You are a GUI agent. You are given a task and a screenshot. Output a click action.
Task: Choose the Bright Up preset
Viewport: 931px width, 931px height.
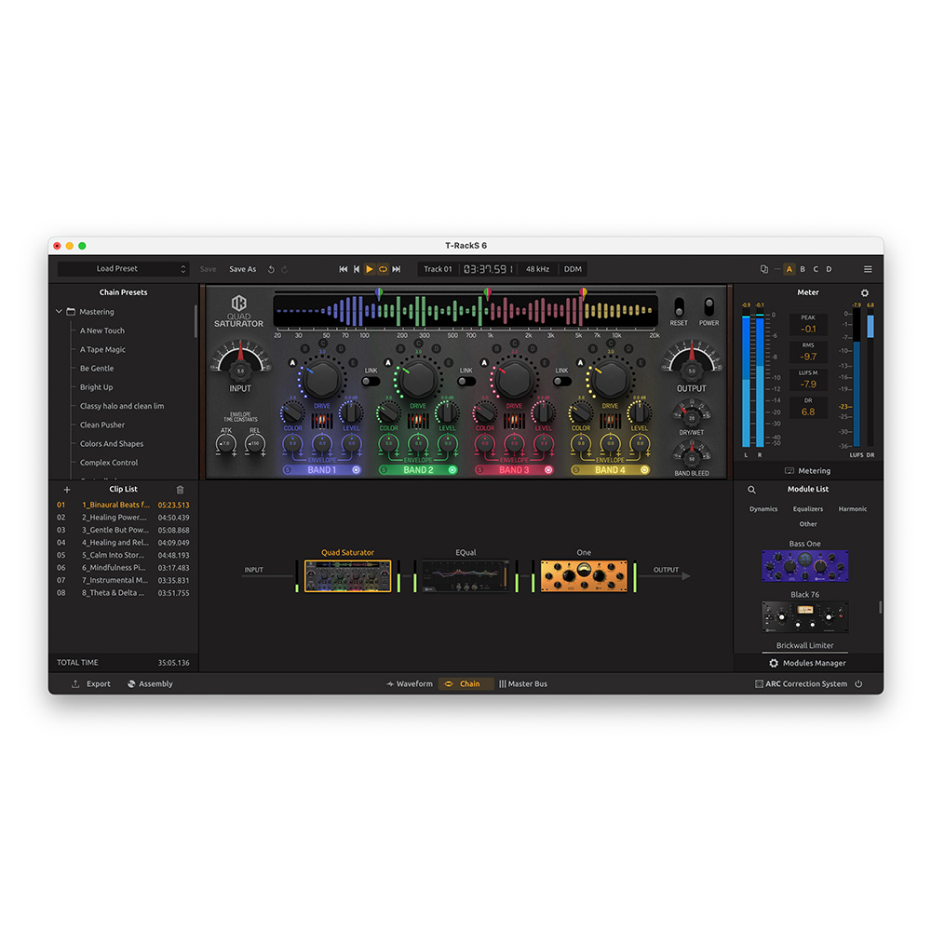pos(96,387)
